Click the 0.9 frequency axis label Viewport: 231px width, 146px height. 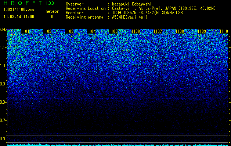pos(3,84)
